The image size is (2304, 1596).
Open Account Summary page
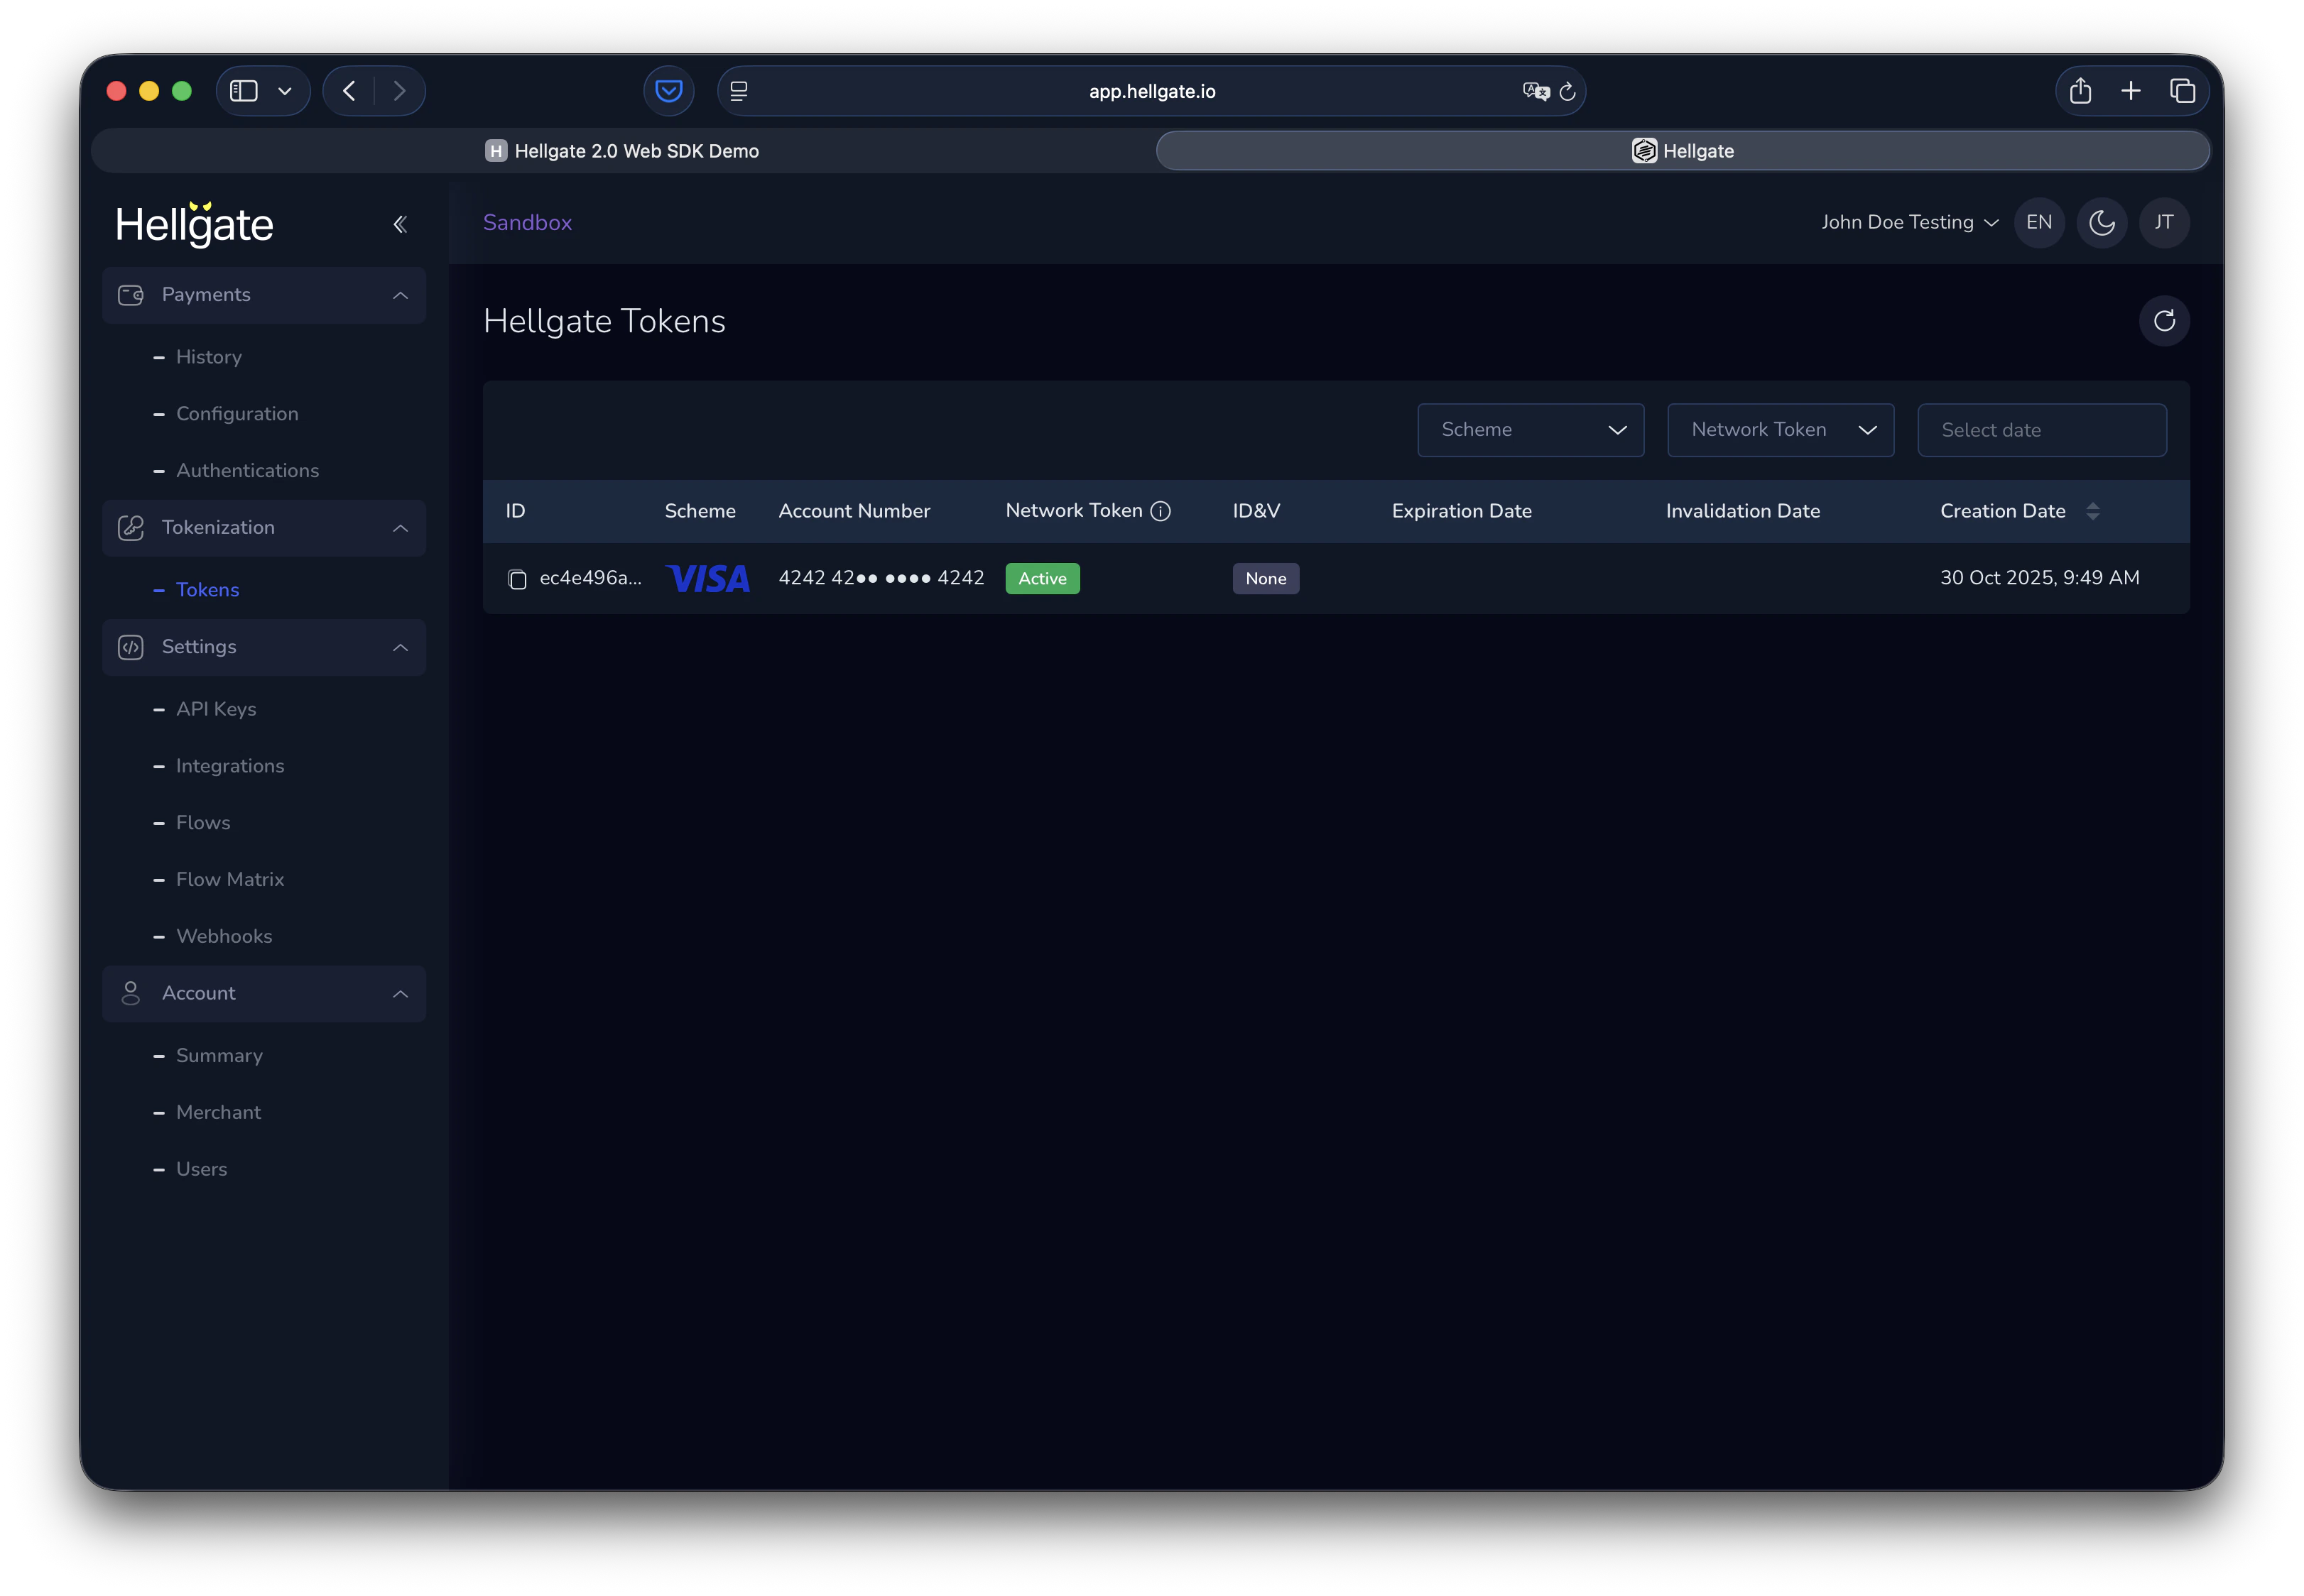click(x=219, y=1055)
